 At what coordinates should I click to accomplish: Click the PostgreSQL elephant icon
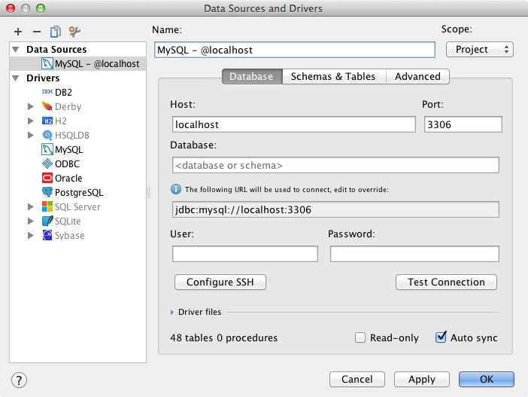click(x=47, y=192)
